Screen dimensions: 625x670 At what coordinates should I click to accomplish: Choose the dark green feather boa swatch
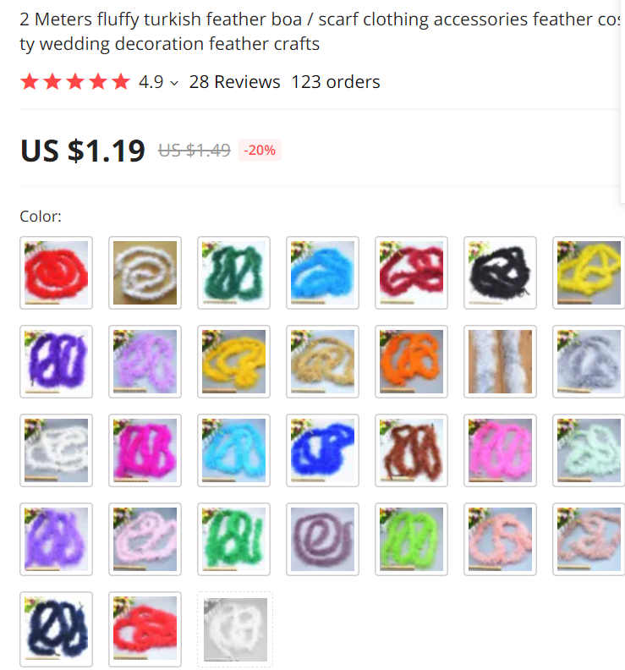pos(233,272)
